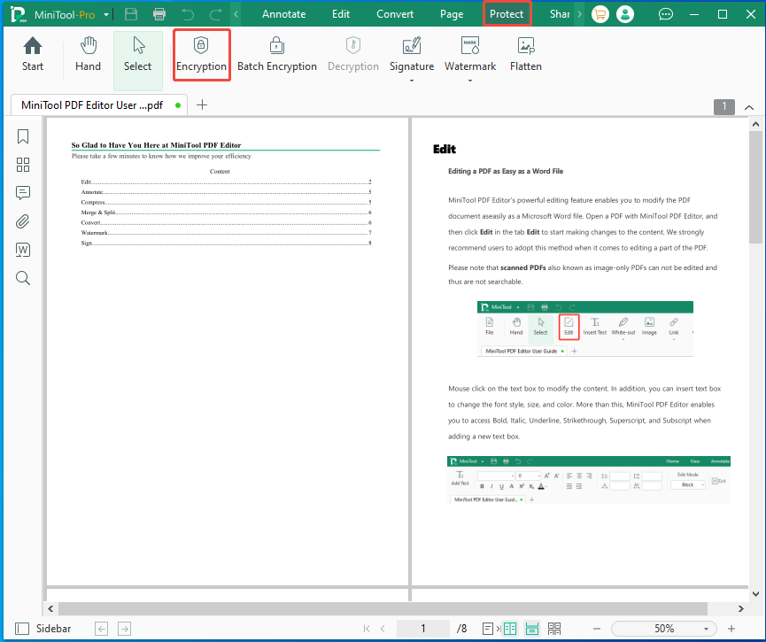The height and width of the screenshot is (642, 766).
Task: Zoom out with the minus button
Action: click(x=597, y=629)
